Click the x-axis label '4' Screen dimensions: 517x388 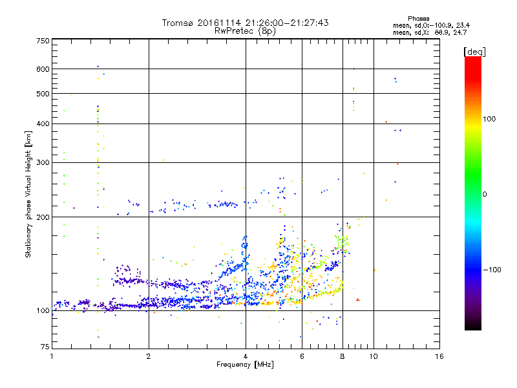click(246, 356)
